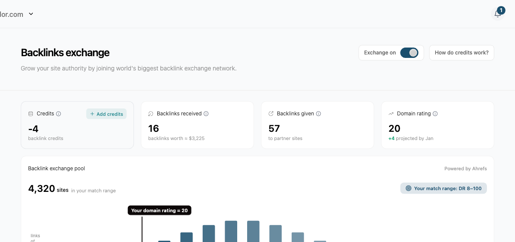The height and width of the screenshot is (242, 515).
Task: Click the notification count badge
Action: tap(501, 10)
